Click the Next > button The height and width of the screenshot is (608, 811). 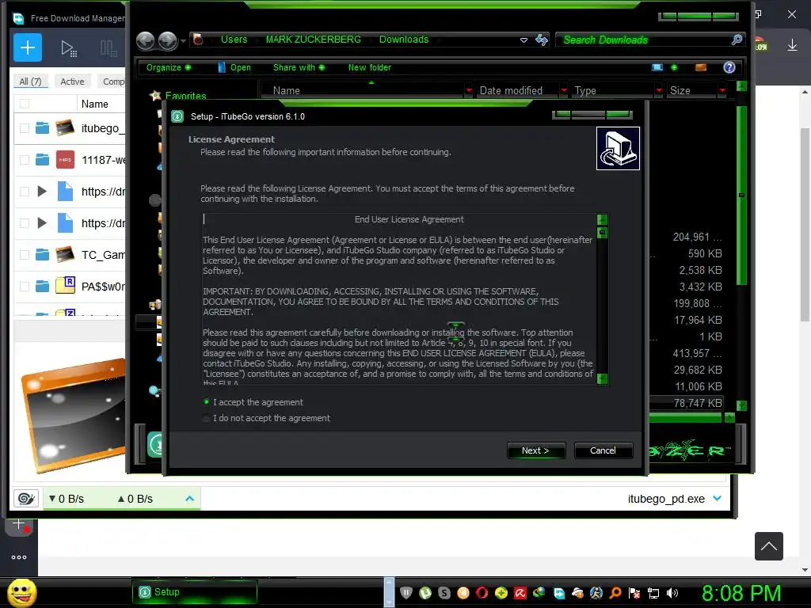click(536, 450)
